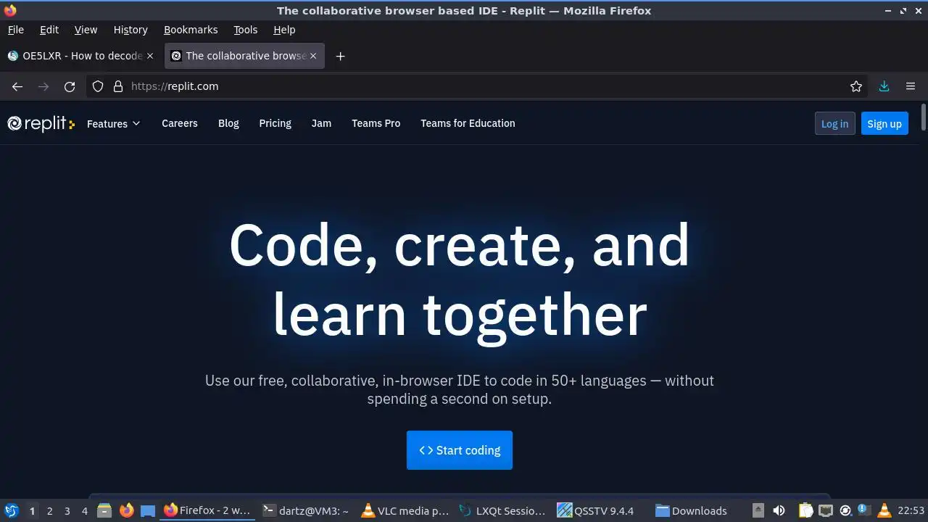Image resolution: width=928 pixels, height=522 pixels.
Task: Click the browser forward arrow
Action: click(x=43, y=86)
